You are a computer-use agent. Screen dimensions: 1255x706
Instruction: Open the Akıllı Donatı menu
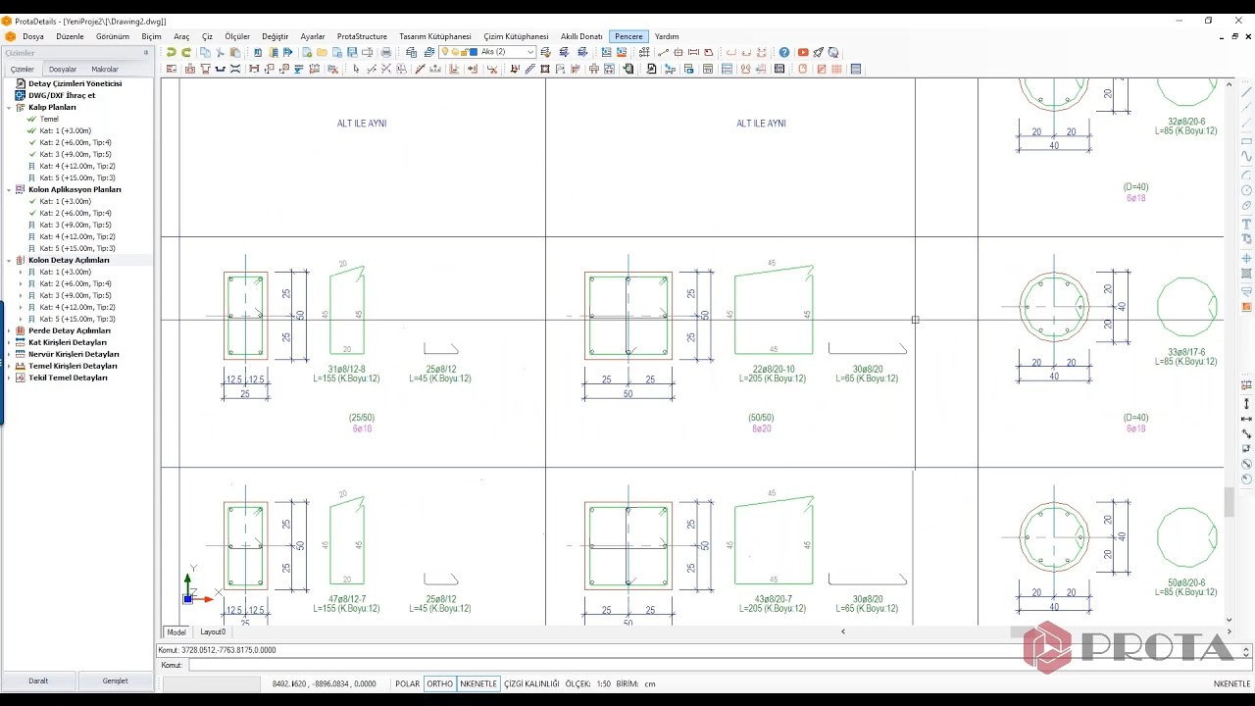click(581, 36)
